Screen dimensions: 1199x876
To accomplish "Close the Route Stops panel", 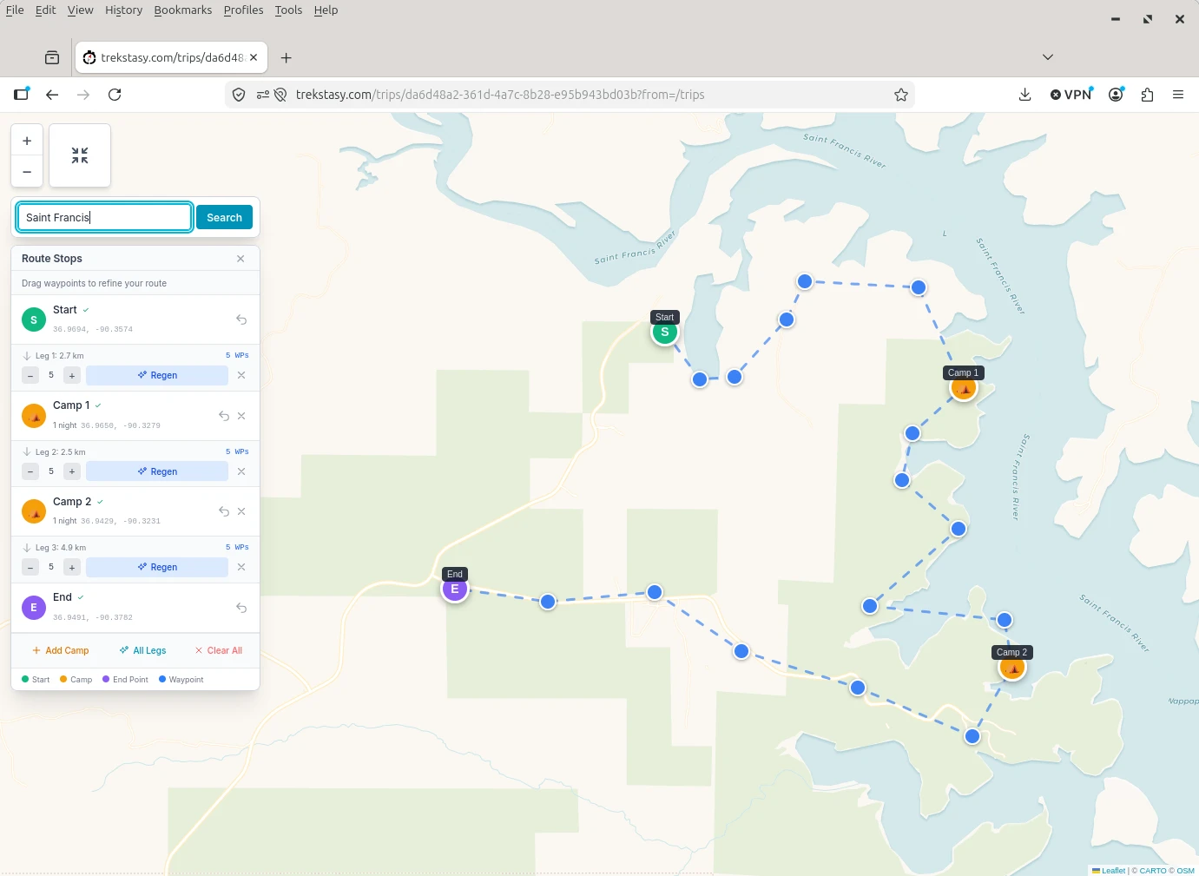I will tap(240, 259).
